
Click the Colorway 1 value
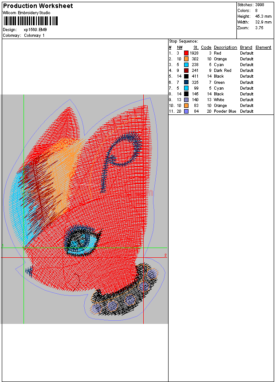pos(34,35)
